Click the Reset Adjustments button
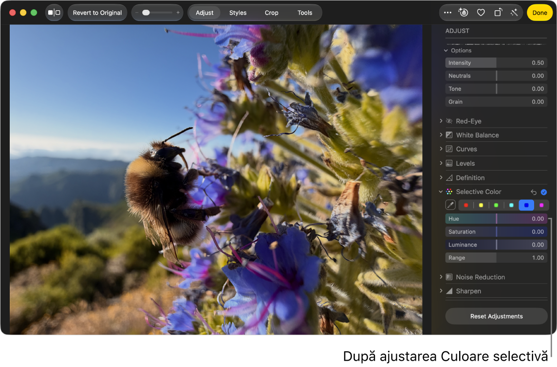The width and height of the screenshot is (557, 367). (496, 316)
